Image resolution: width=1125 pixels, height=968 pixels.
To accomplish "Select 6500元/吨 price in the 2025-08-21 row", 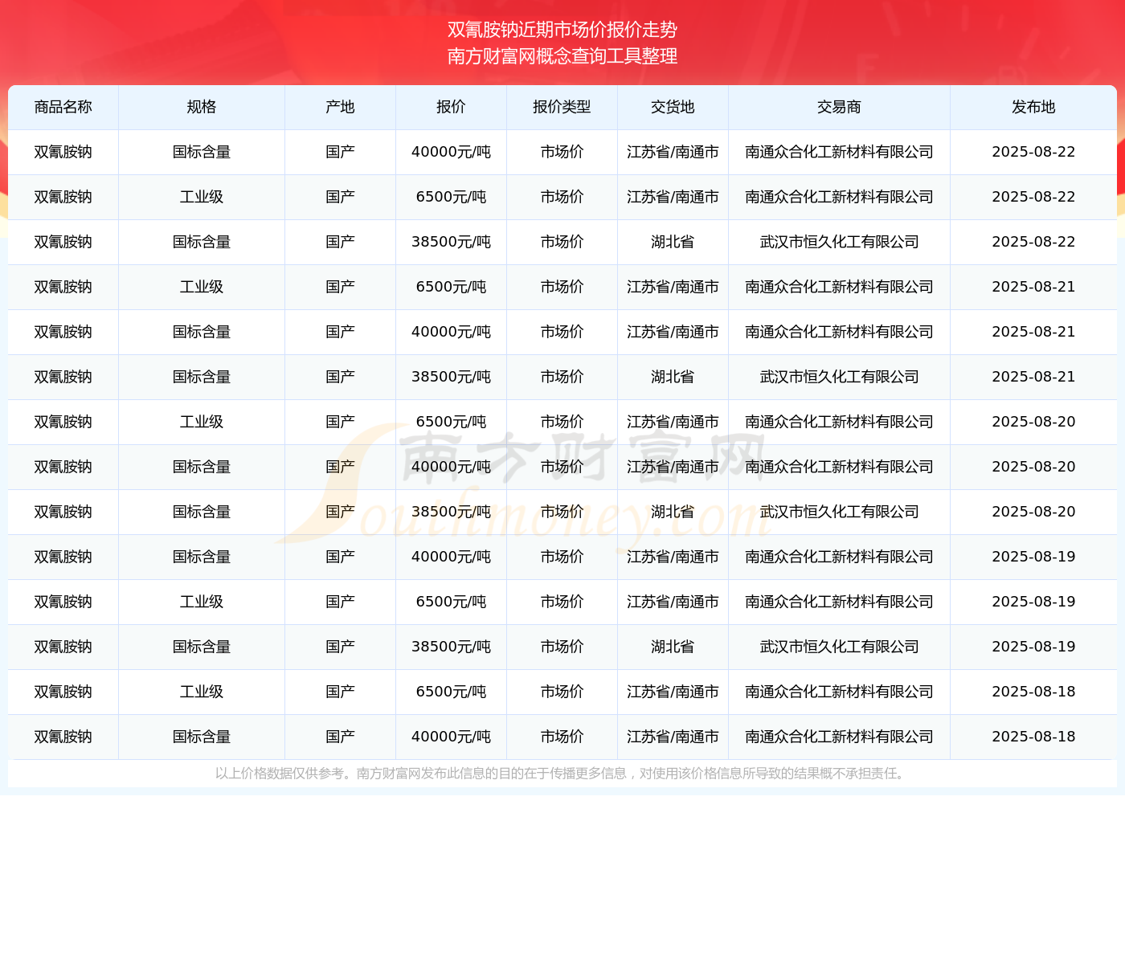I will [451, 287].
